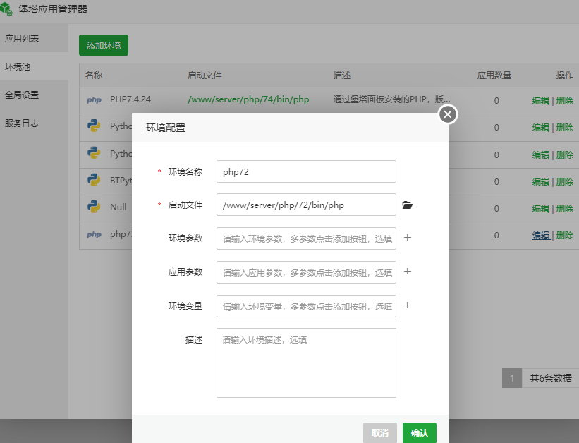Screen dimensions: 579x443
Task: Edit the PHP7.4.24 environment via 编辑
Action: pyautogui.click(x=541, y=100)
